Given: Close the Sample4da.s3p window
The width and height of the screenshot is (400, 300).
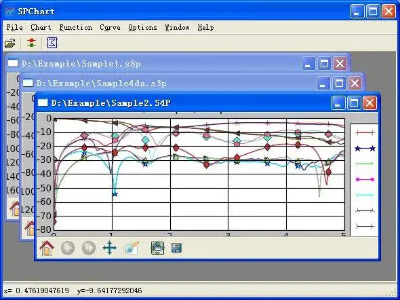Looking at the screenshot, I should click(355, 83).
